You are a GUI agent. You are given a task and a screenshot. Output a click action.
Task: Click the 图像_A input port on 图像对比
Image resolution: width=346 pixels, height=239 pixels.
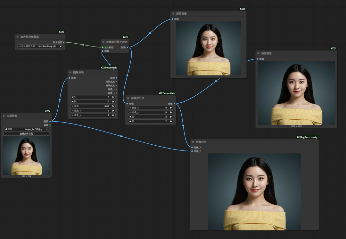coord(192,147)
